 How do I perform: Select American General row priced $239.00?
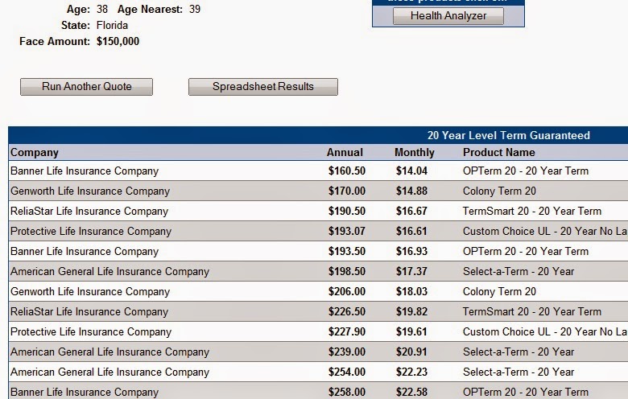coord(318,352)
